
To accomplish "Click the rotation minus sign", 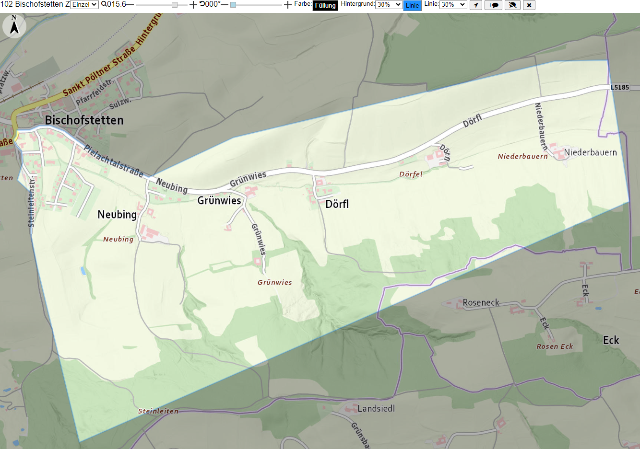I will tap(224, 4).
